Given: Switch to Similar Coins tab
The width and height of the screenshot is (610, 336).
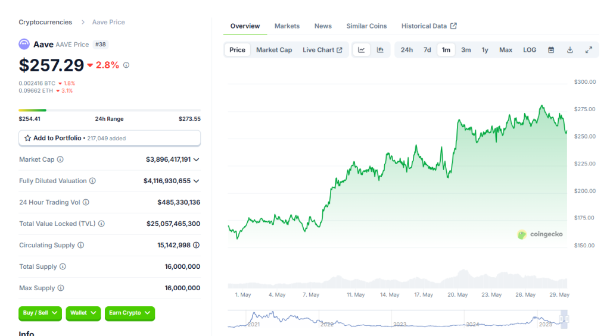Looking at the screenshot, I should click(x=366, y=26).
